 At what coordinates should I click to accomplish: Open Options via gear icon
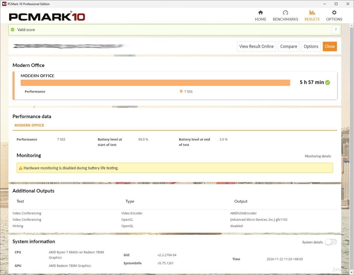pyautogui.click(x=334, y=13)
